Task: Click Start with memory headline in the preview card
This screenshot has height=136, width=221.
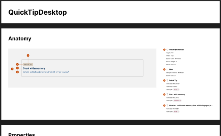Action: pyautogui.click(x=34, y=68)
